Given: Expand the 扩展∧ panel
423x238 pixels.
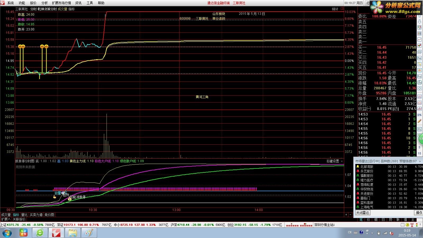Looking at the screenshot, I should (6, 219).
